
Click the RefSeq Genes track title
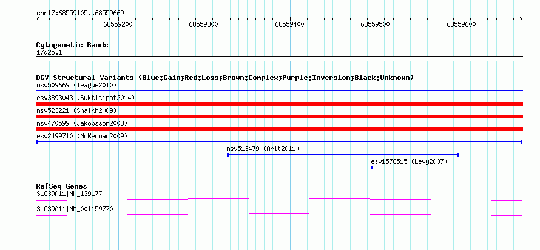(x=62, y=187)
